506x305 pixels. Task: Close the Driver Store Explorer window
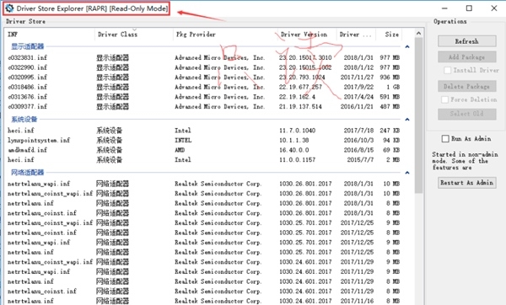494,8
